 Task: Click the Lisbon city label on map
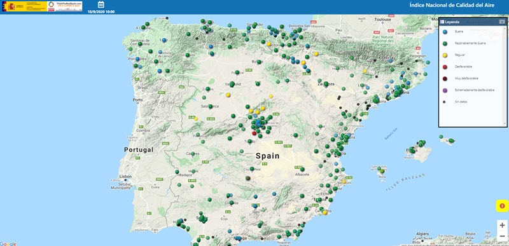[x=126, y=176]
